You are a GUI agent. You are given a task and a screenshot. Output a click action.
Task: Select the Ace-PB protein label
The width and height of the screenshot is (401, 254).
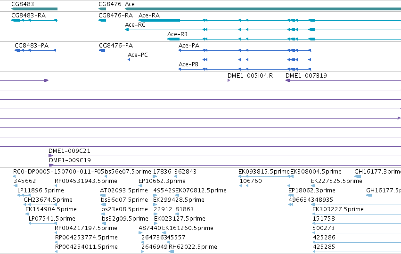188,64
